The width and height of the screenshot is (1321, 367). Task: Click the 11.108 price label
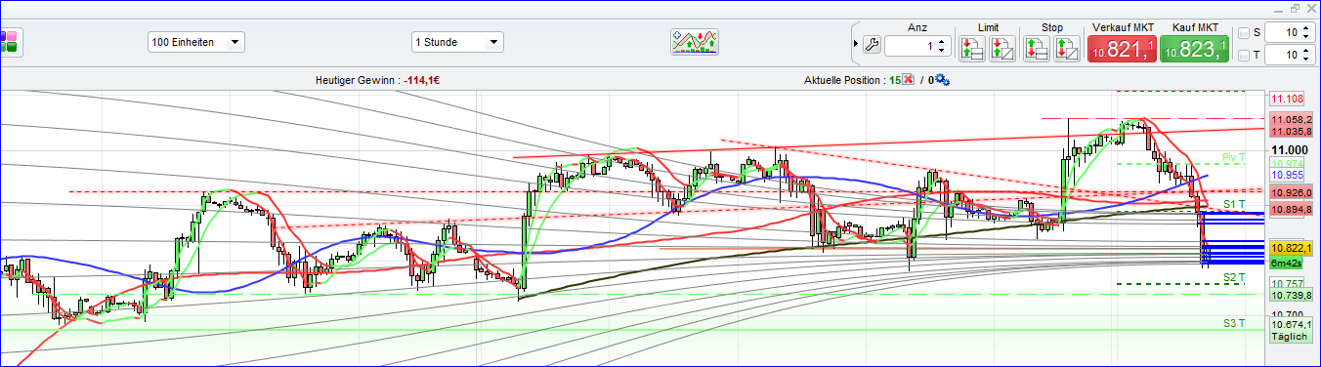[1288, 99]
